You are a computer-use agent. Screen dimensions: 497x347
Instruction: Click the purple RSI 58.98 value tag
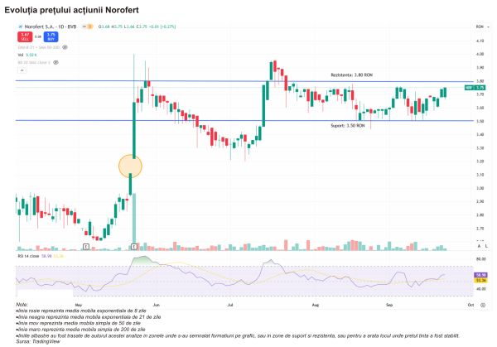coord(480,273)
